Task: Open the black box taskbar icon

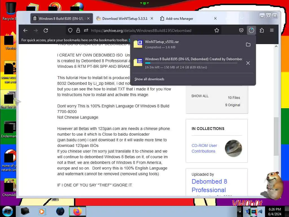Action: pyautogui.click(x=25, y=211)
